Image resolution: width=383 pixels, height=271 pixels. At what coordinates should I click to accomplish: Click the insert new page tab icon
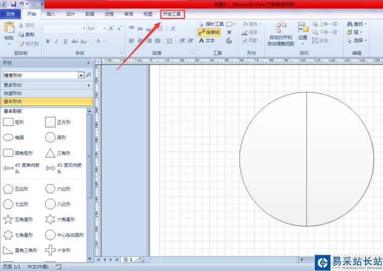click(x=142, y=259)
